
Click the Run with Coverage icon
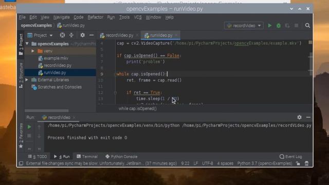click(x=287, y=26)
